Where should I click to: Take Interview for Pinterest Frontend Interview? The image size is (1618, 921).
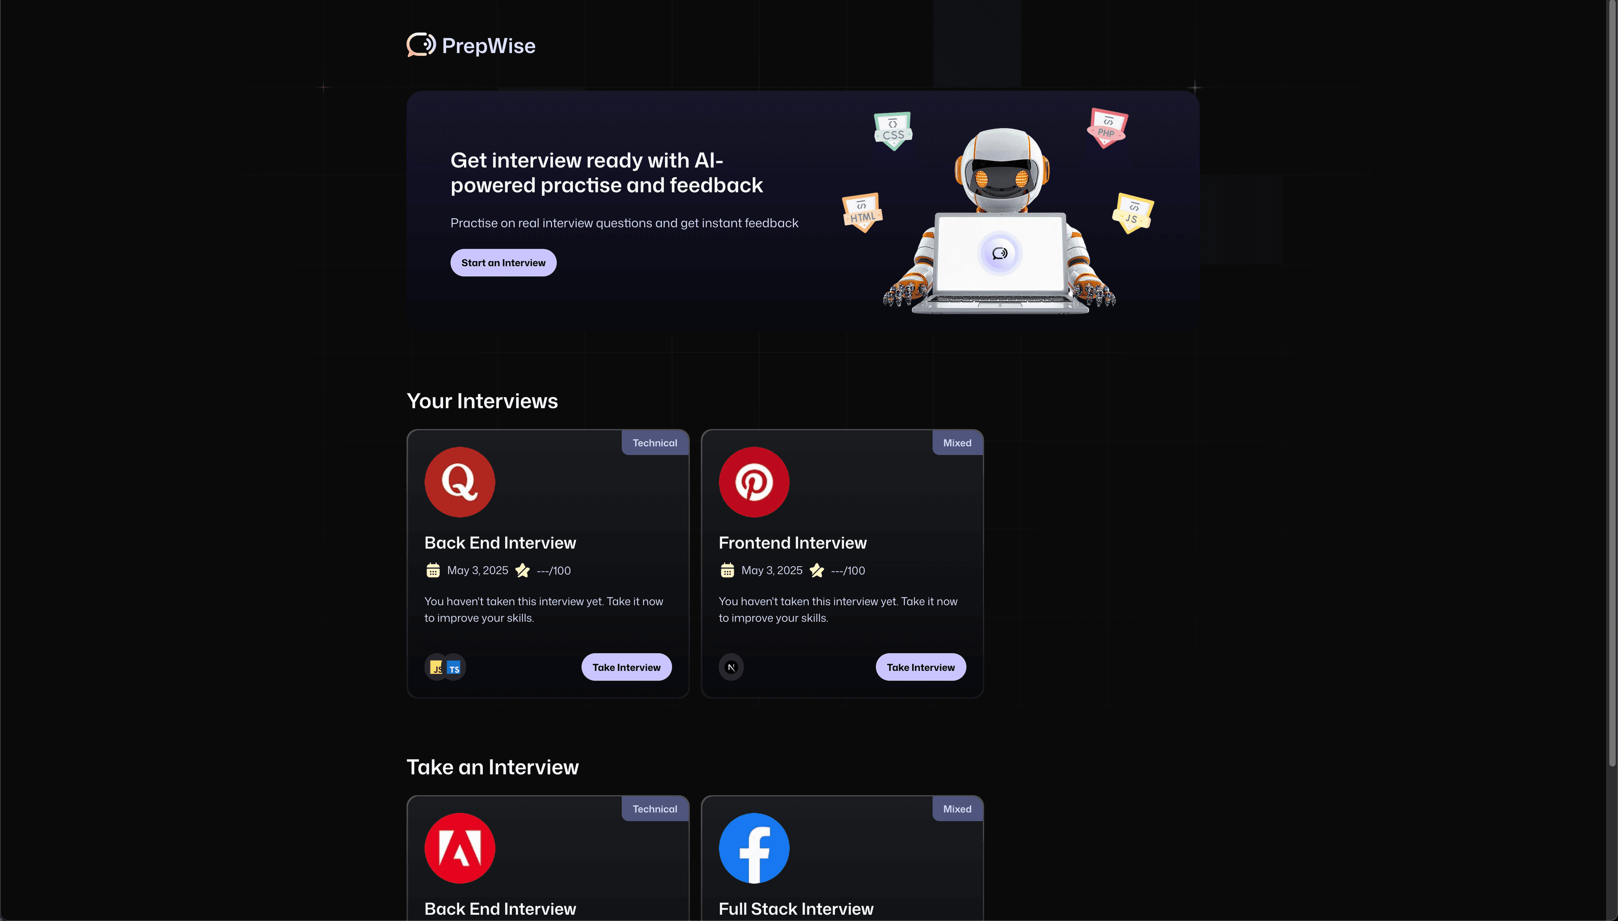[x=921, y=667]
